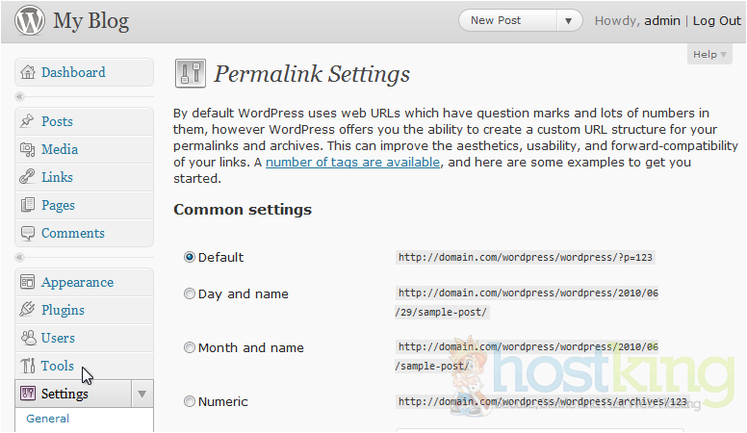Click the Pages icon in sidebar
Viewport: 747px width, 433px height.
(x=27, y=205)
